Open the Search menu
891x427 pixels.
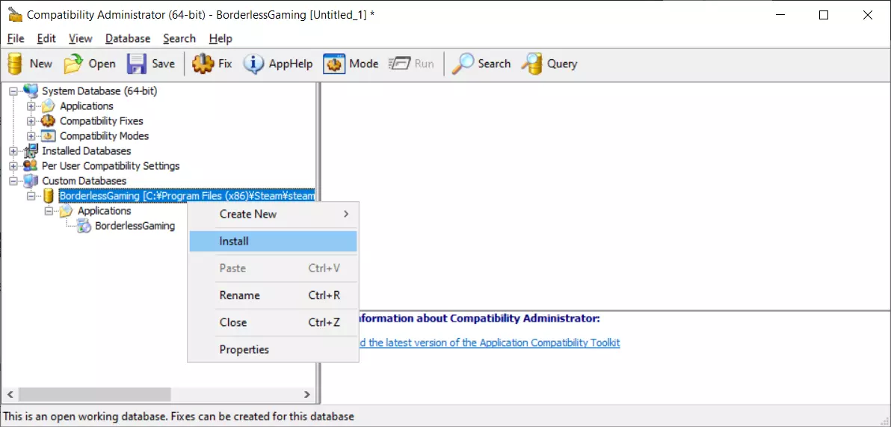tap(179, 39)
